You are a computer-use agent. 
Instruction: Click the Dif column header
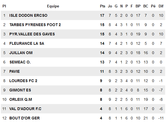161,6
